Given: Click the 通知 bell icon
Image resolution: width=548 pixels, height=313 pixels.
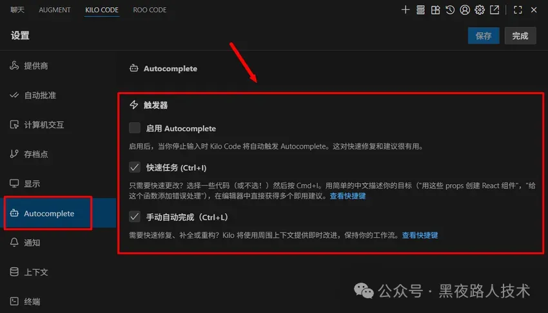Looking at the screenshot, I should 14,242.
